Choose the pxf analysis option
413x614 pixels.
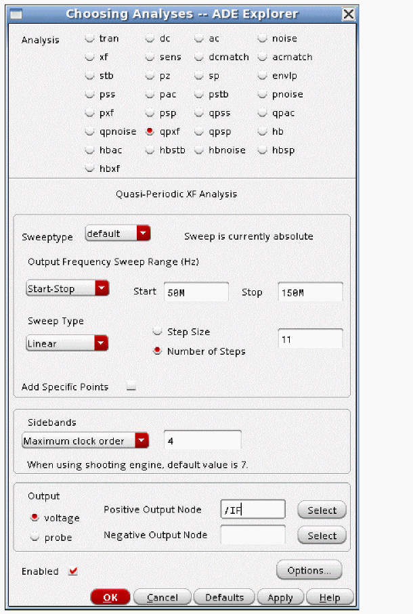point(90,113)
